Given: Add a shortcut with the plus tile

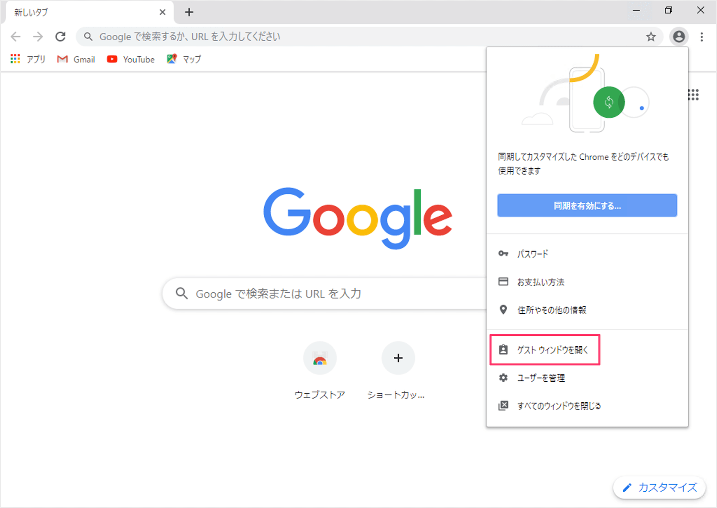Looking at the screenshot, I should 398,371.
